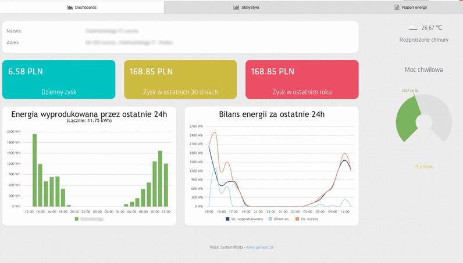Select the Zysk w ostatnim roku card
Image resolution: width=463 pixels, height=263 pixels.
pos(302,80)
